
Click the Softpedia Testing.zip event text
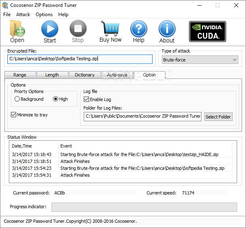coord(142,168)
